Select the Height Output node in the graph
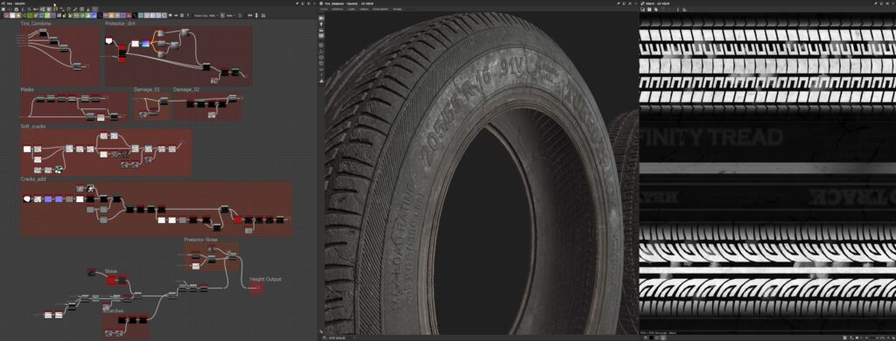The height and width of the screenshot is (341, 896). [256, 289]
